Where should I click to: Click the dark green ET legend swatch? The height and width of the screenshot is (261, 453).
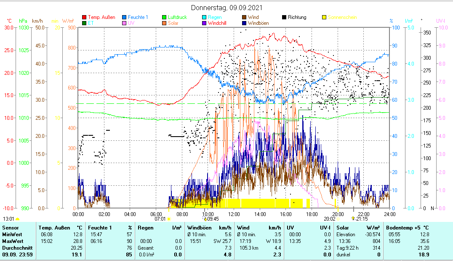[84, 23]
